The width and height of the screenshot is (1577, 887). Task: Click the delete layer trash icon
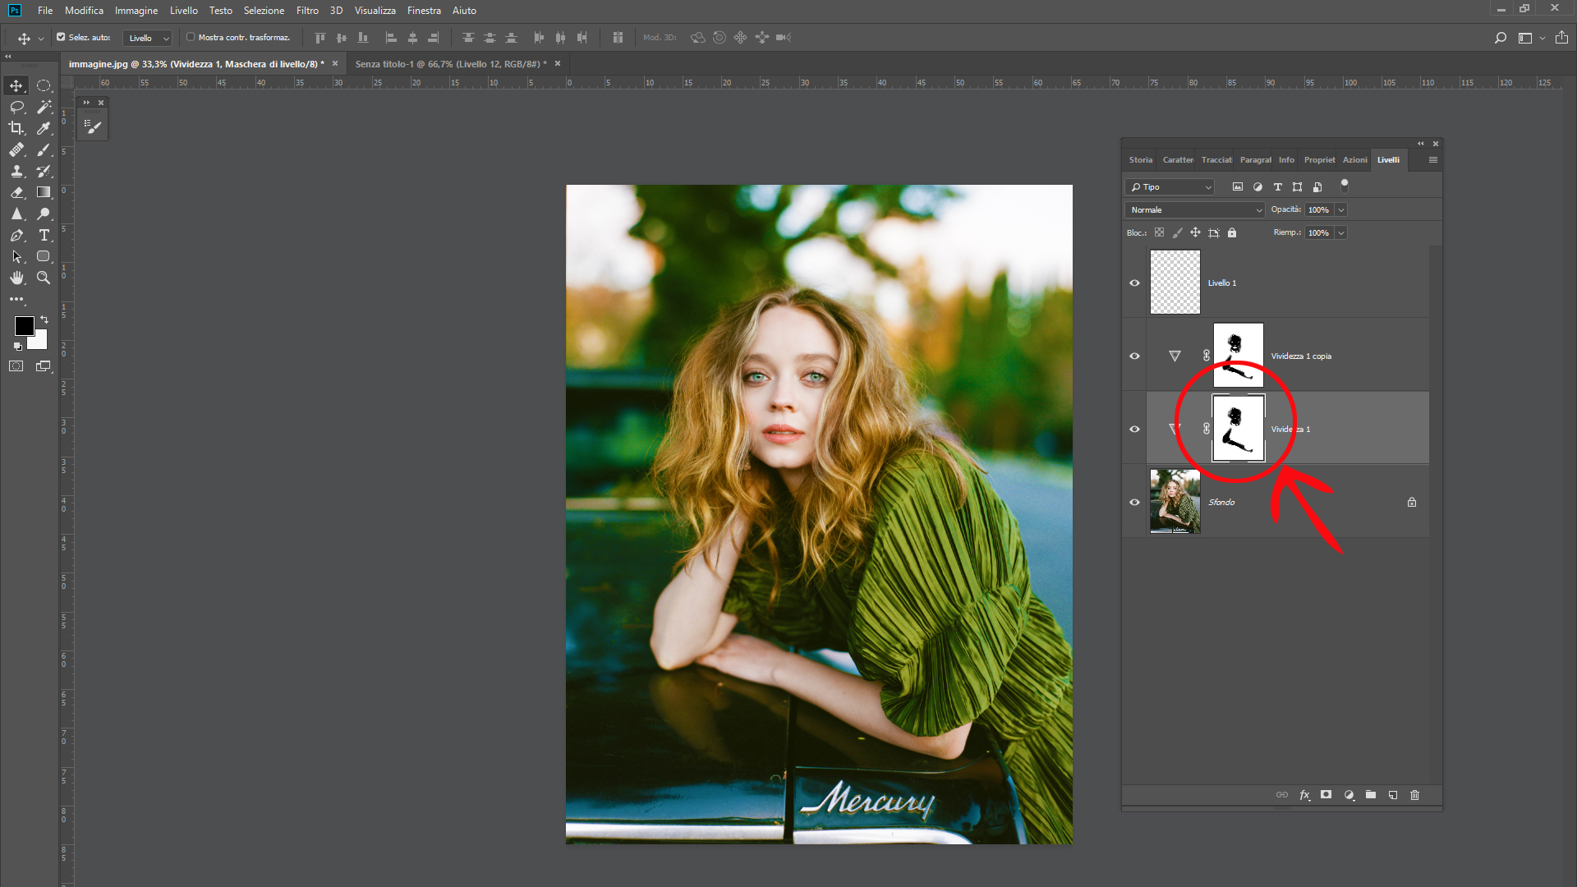[1414, 795]
